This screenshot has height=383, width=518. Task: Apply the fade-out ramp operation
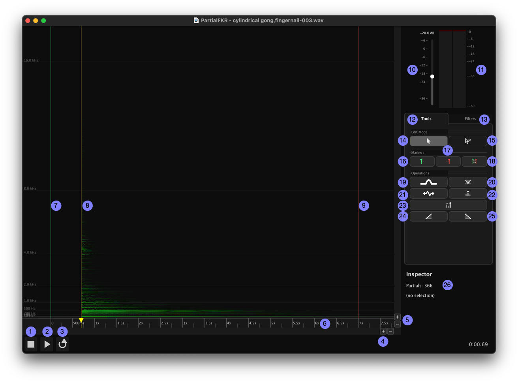pos(468,216)
